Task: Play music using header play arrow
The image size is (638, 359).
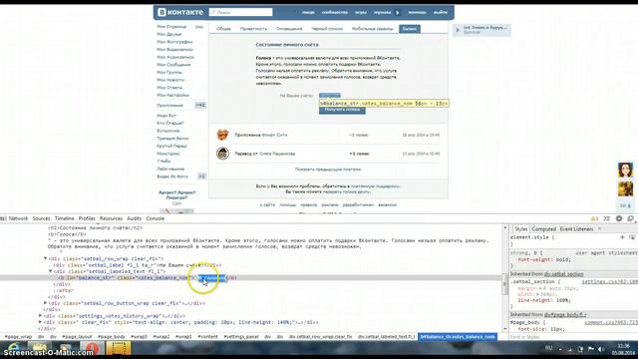Action: 398,12
